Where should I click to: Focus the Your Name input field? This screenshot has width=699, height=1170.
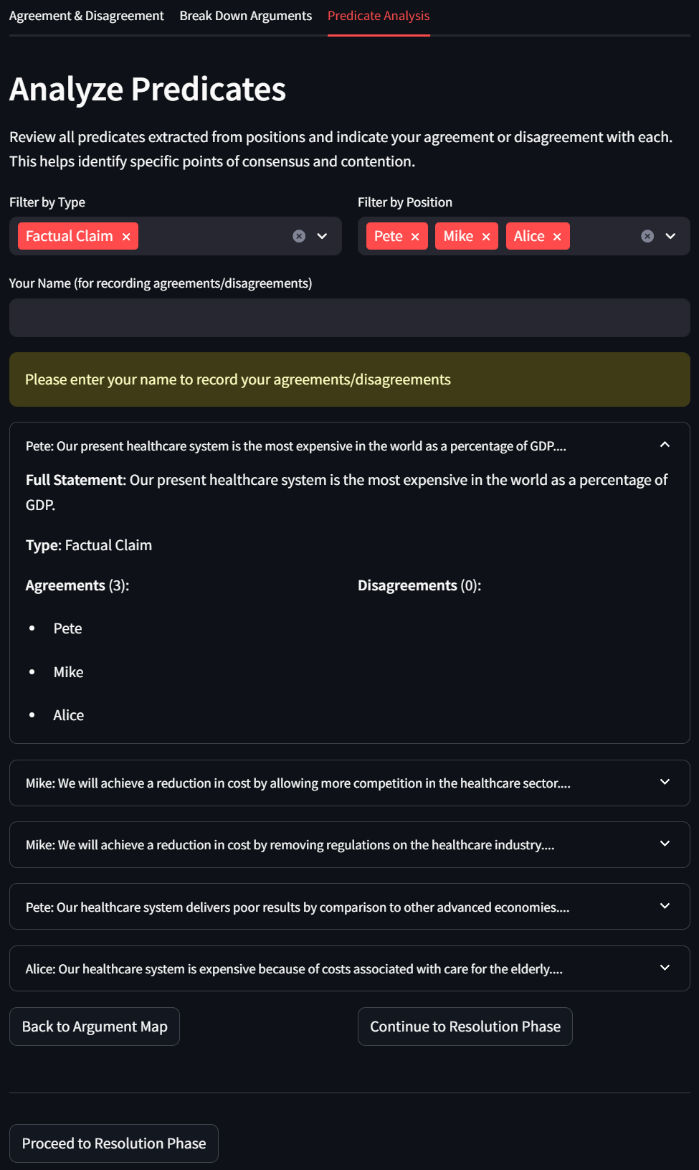[349, 318]
